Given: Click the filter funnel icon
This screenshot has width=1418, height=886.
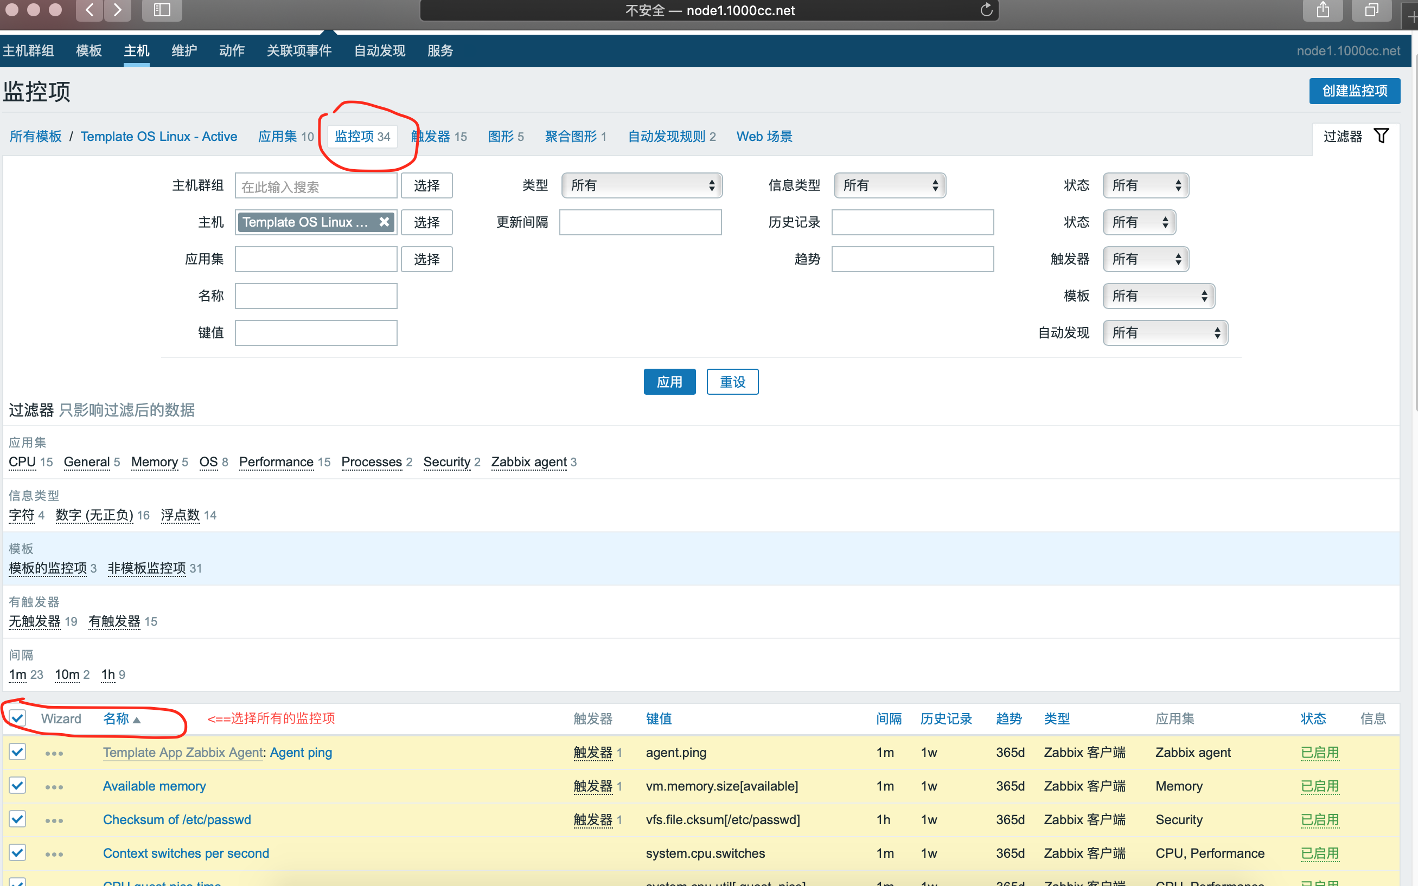Looking at the screenshot, I should 1381,136.
